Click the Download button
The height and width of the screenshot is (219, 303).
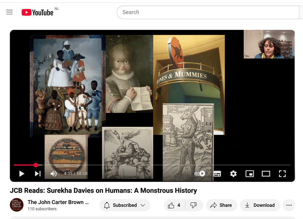(260, 205)
